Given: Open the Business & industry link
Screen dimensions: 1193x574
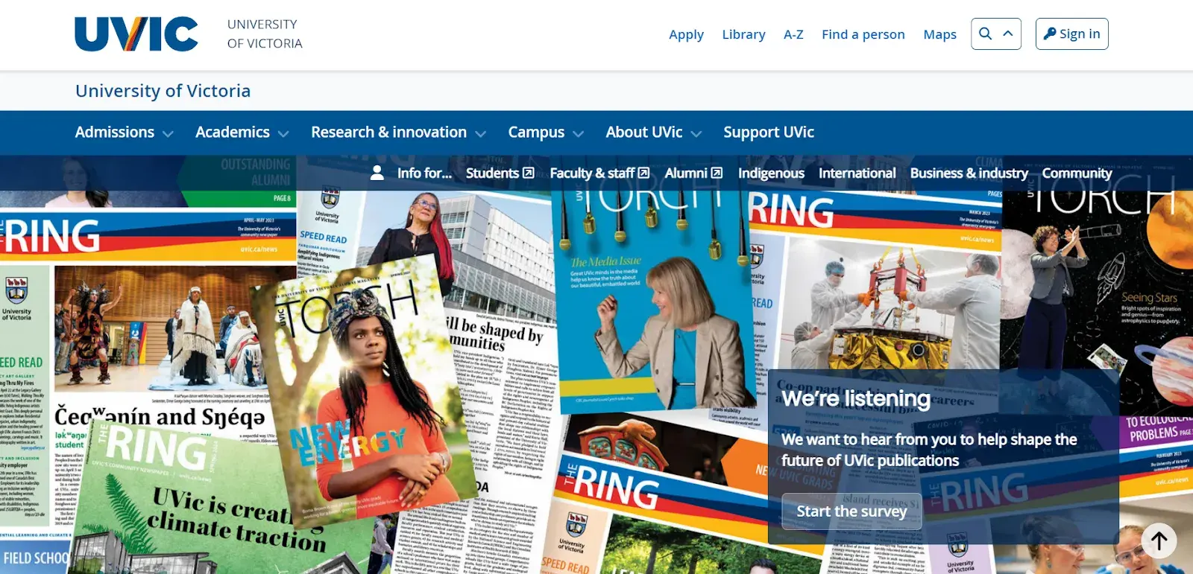Looking at the screenshot, I should click(969, 173).
